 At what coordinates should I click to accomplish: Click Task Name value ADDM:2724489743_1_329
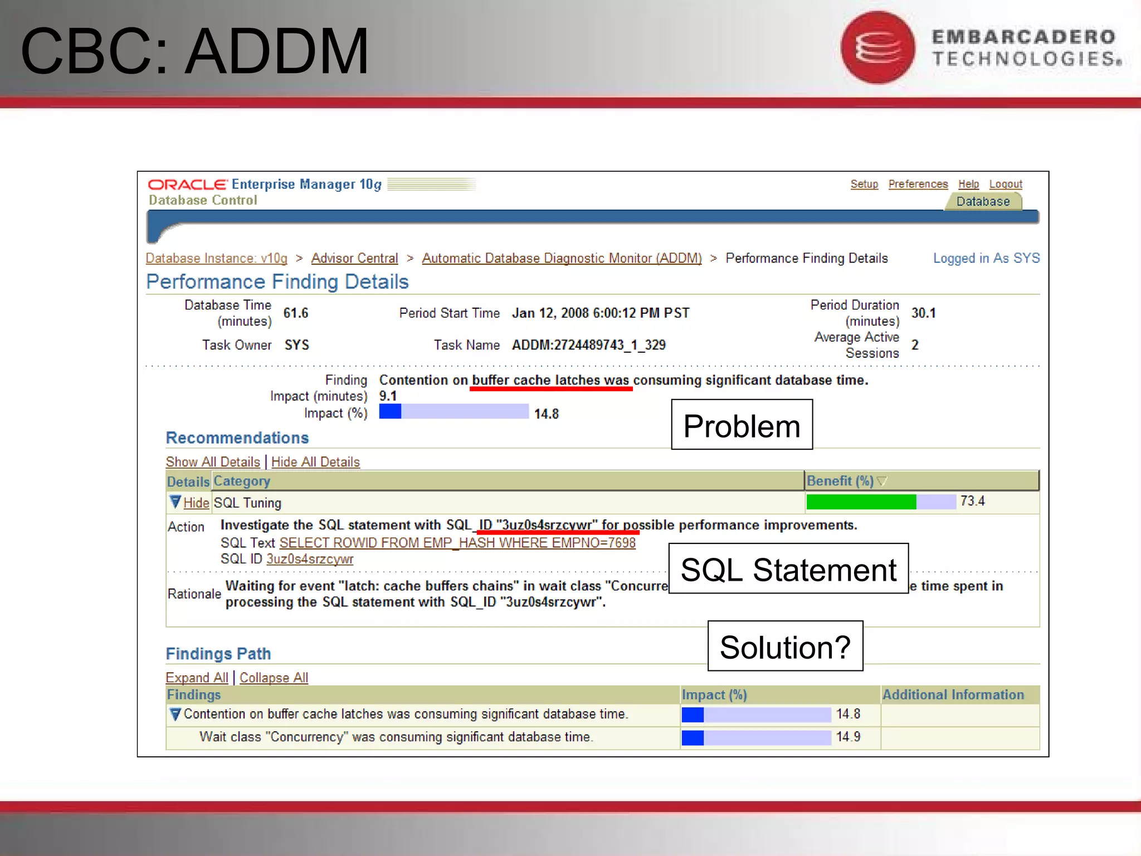click(589, 345)
